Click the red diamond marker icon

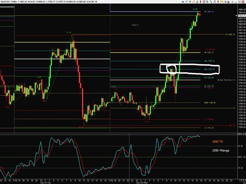(x=200, y=2)
